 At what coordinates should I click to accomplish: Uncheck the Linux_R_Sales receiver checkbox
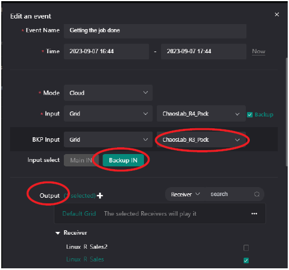click(246, 260)
